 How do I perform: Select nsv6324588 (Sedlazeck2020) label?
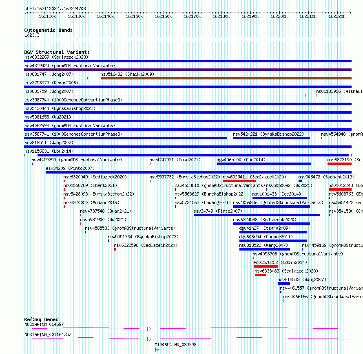tap(265, 220)
